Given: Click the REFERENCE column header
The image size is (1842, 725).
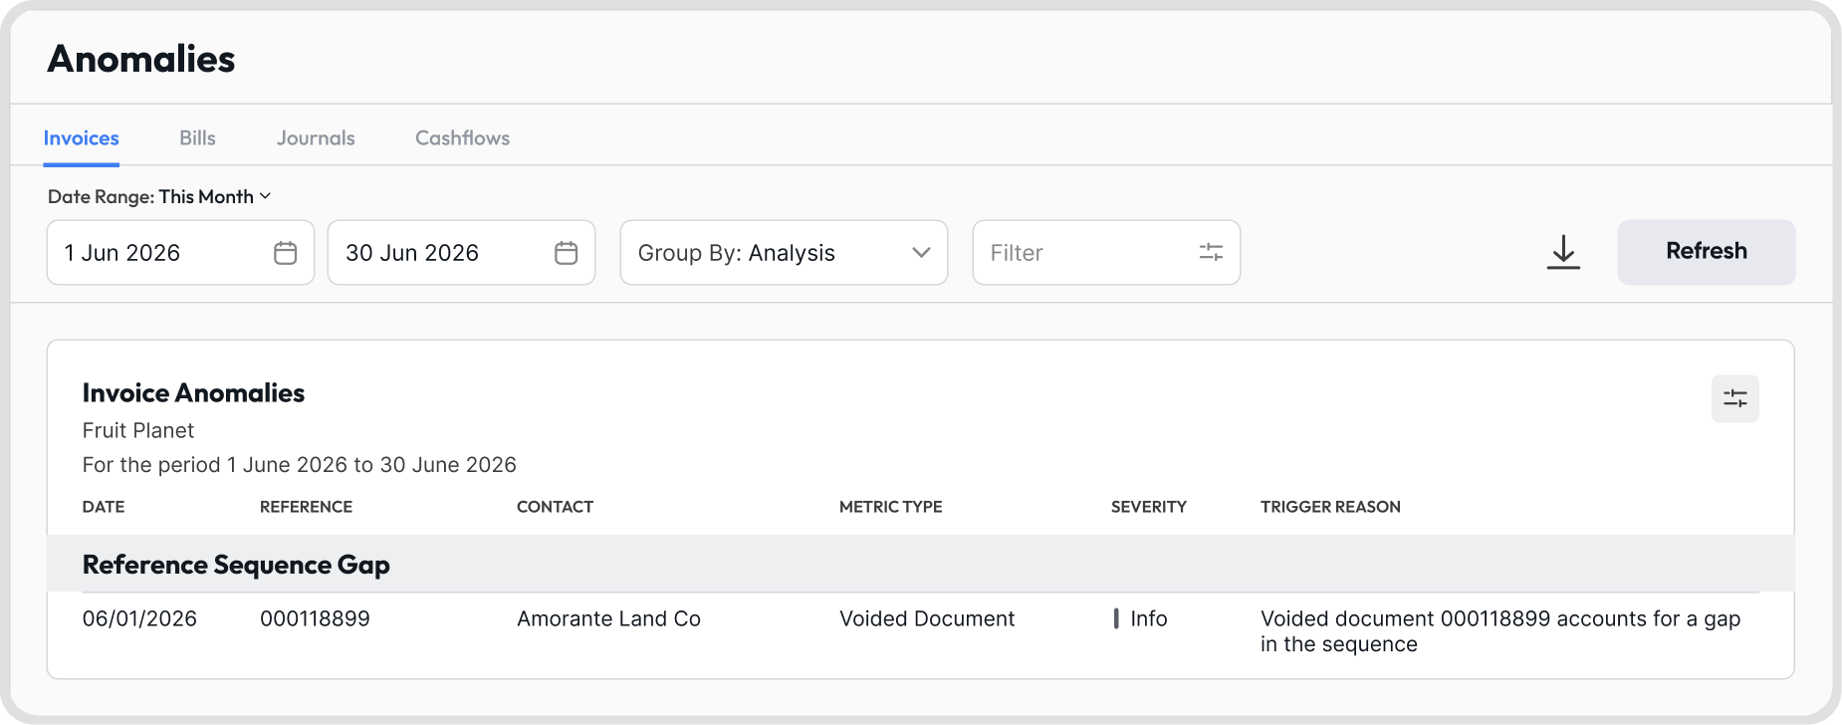Looking at the screenshot, I should pos(306,507).
